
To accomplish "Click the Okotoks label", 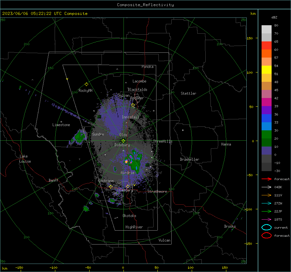I will [129, 216].
